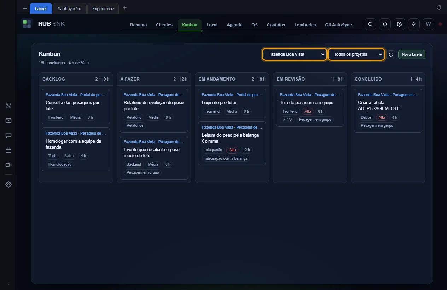Open card Criar a tabela AD_PESAGEMLOTE
The width and height of the screenshot is (447, 290).
(x=388, y=111)
